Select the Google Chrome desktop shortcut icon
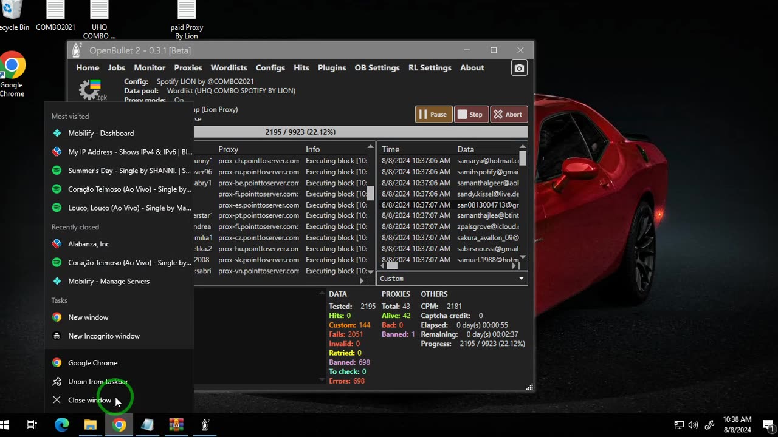Screen dimensions: 778x437 (x=12, y=75)
